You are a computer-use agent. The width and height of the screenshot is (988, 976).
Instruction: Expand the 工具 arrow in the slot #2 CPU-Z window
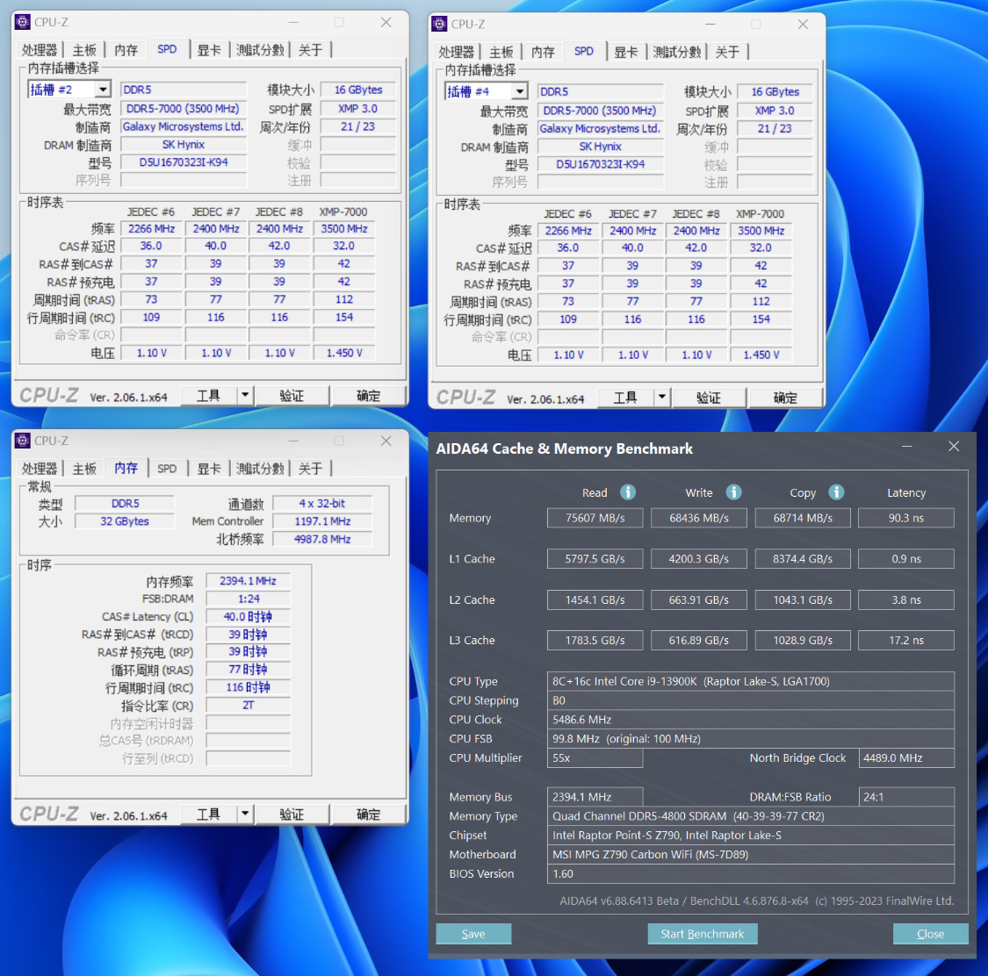click(x=244, y=396)
